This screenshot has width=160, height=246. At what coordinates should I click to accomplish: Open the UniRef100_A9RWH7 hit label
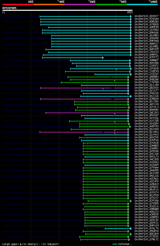pyautogui.click(x=146, y=60)
